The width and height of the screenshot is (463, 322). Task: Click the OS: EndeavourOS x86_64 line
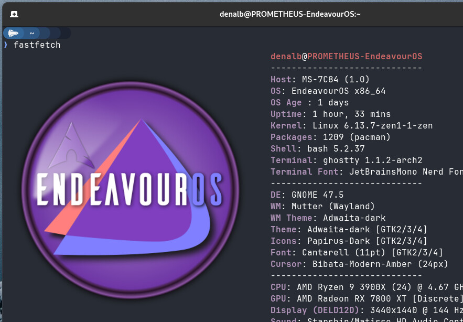[x=328, y=91]
